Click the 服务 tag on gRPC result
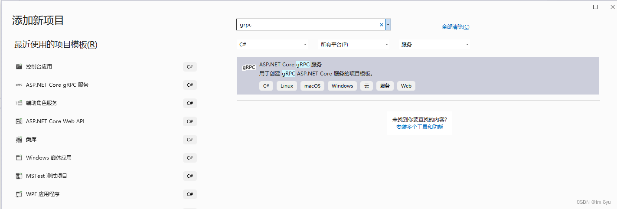Viewport: 617px width, 209px height. tap(385, 86)
